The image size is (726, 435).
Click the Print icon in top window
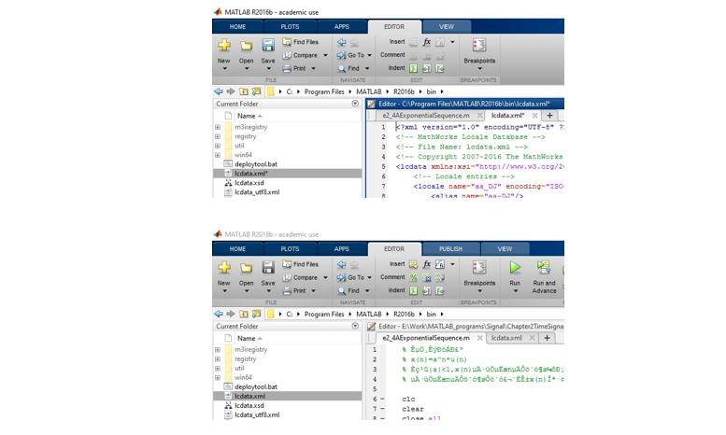tap(287, 68)
